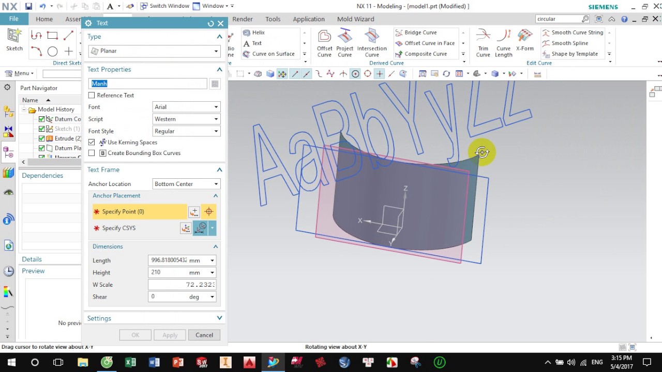
Task: Enable Create Bounding Box Curves
Action: (x=92, y=153)
